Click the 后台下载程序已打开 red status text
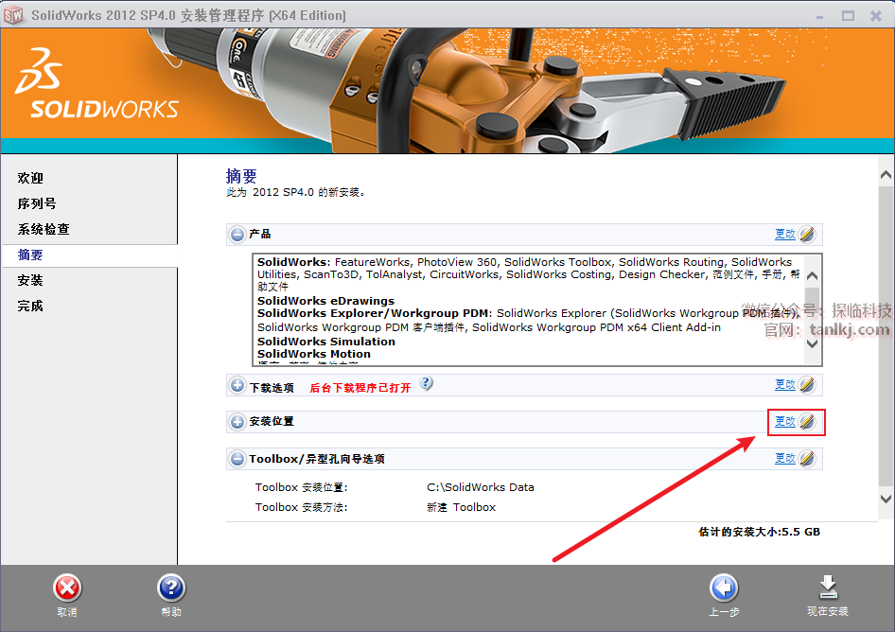 360,388
